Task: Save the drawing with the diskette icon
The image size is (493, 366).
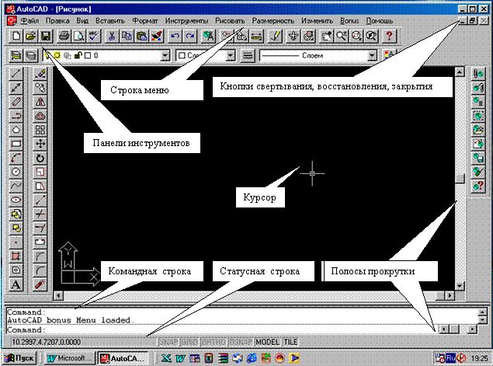Action: click(46, 37)
